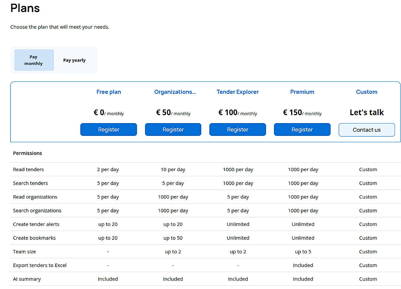
Task: Click Premium 'Unlimited' bookmarks value
Action: click(303, 238)
